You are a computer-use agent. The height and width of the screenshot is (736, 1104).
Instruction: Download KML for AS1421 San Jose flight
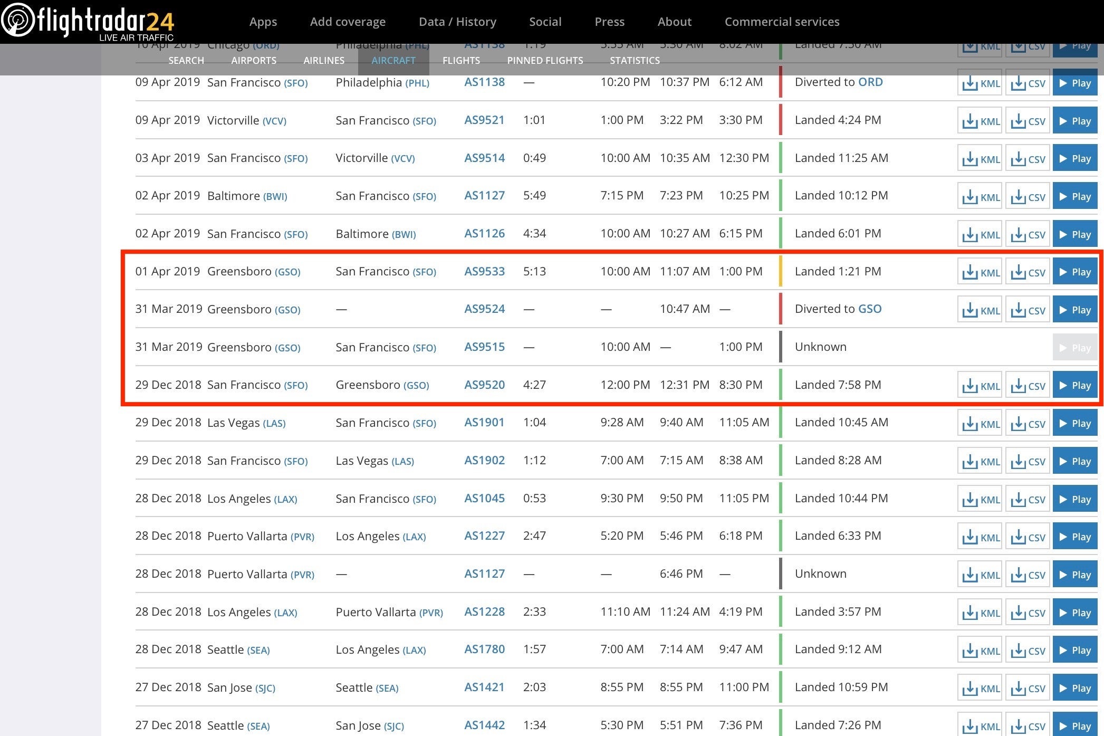coord(980,688)
